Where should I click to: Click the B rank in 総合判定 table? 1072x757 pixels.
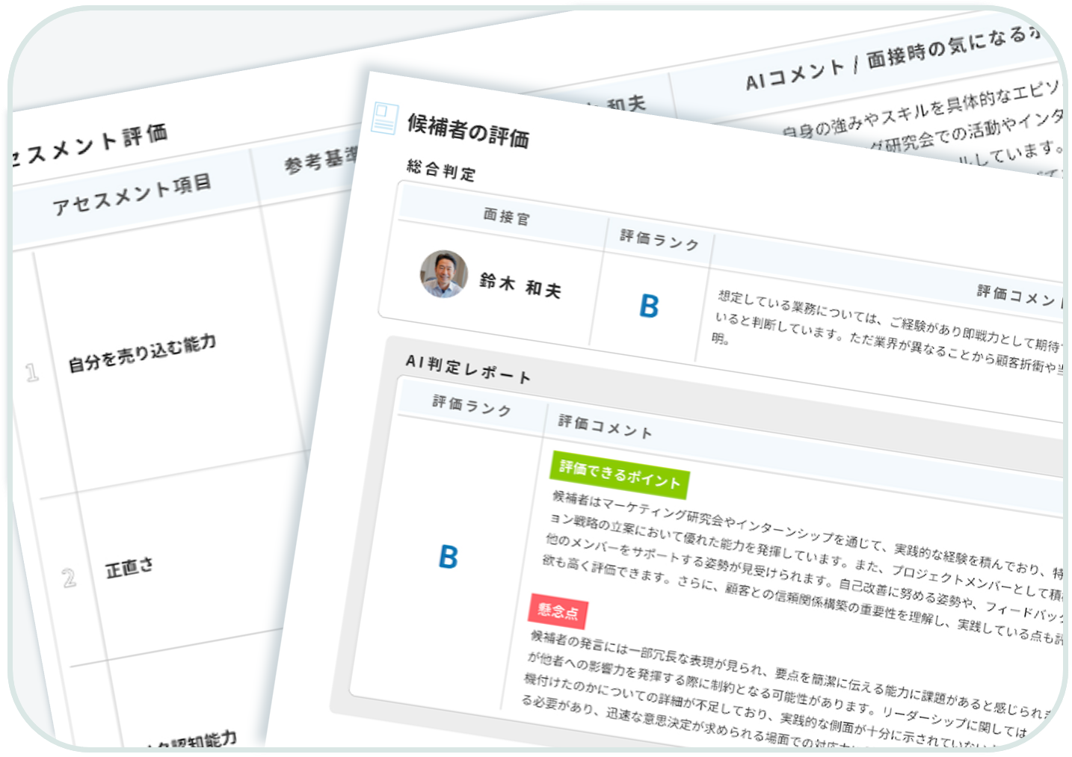(x=649, y=306)
